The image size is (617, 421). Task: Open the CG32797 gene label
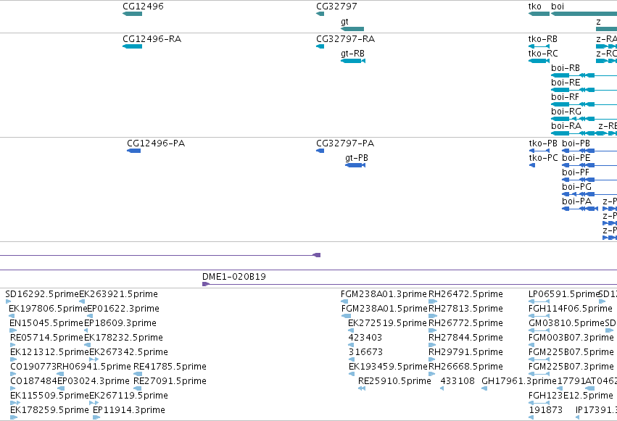click(336, 7)
